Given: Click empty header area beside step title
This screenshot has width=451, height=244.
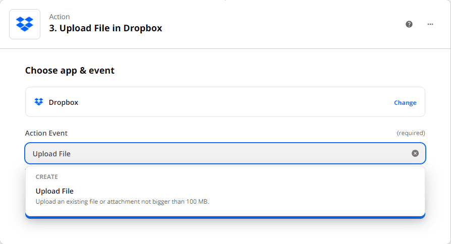Looking at the screenshot, I should click(x=283, y=24).
